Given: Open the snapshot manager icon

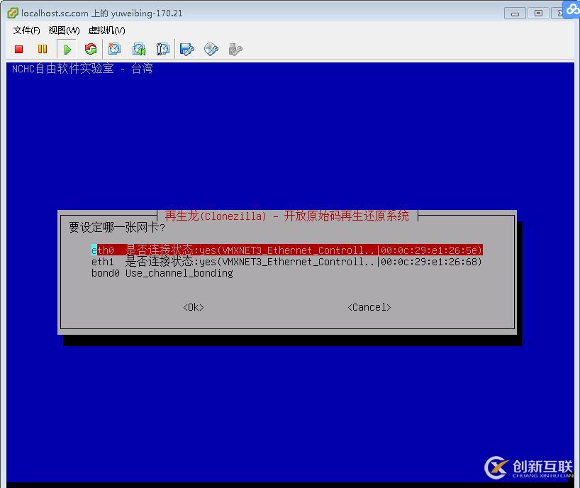Looking at the screenshot, I should 162,49.
